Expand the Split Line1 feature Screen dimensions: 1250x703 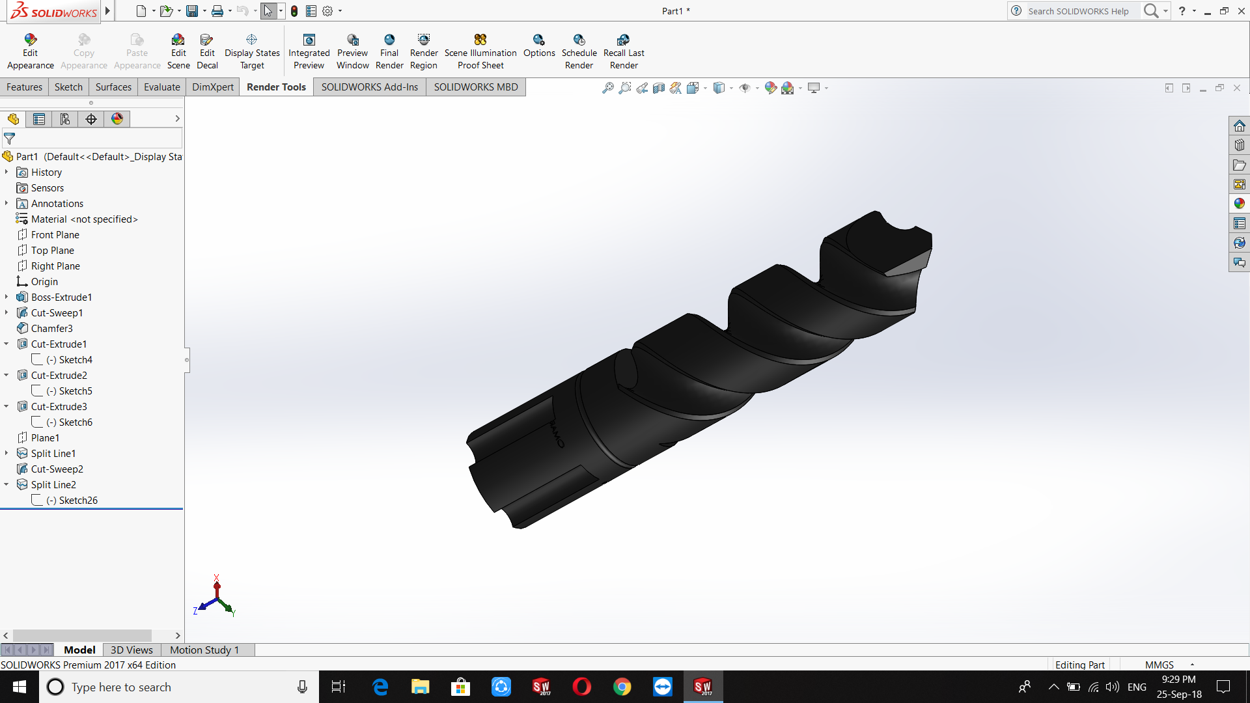7,453
